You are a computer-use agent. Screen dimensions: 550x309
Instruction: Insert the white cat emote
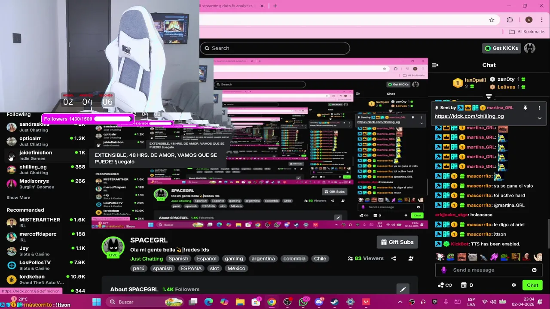(473, 257)
